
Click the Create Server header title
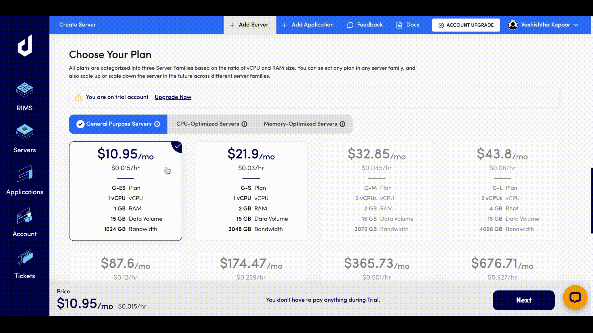(x=78, y=25)
